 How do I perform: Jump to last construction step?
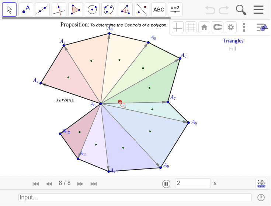pos(94,184)
